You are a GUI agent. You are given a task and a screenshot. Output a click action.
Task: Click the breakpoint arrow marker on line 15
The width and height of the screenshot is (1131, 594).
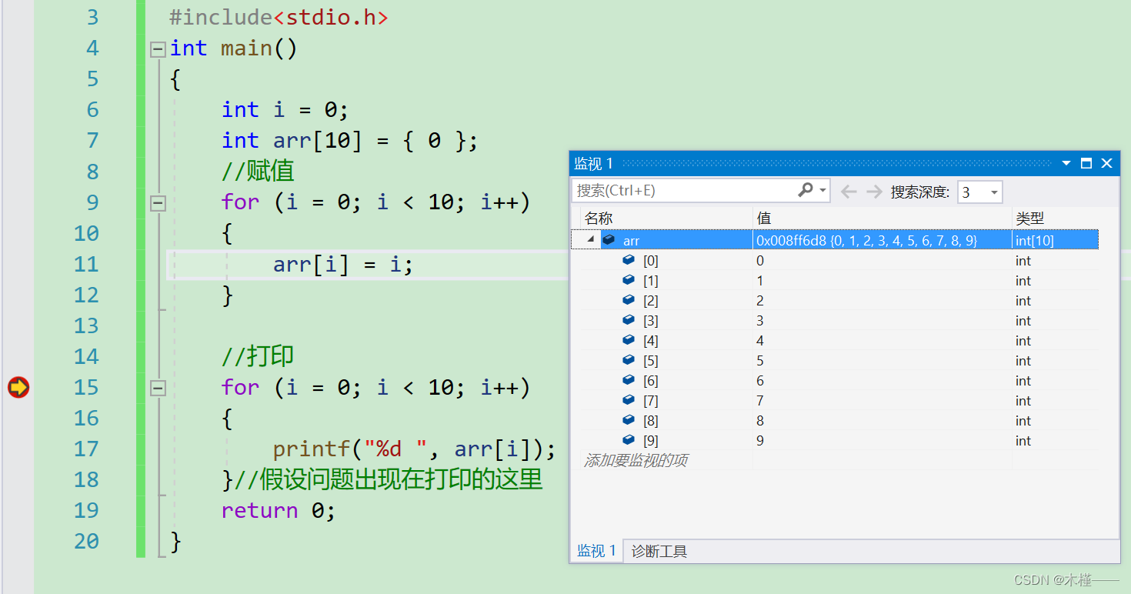(x=18, y=387)
